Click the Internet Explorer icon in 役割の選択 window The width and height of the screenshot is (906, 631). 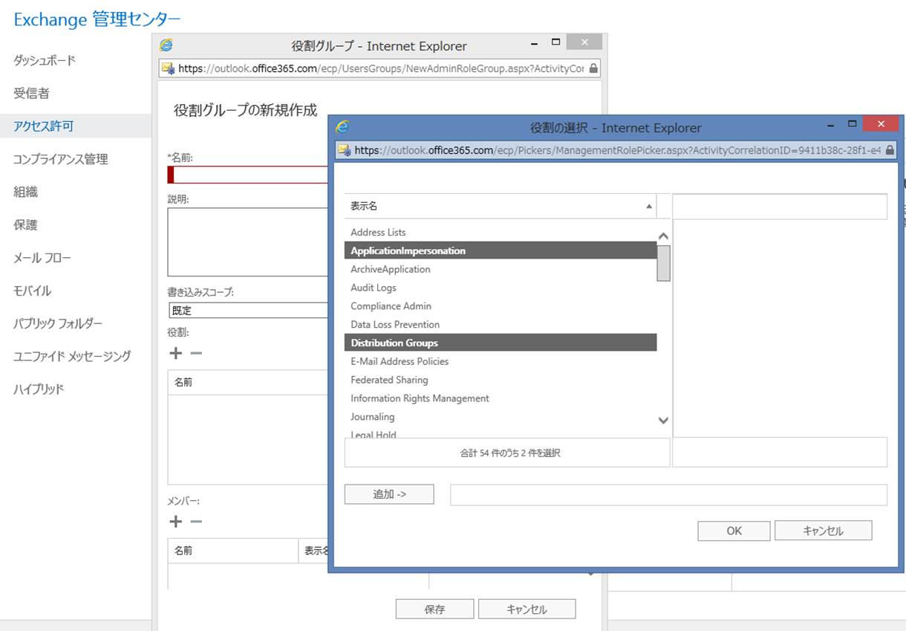[342, 127]
